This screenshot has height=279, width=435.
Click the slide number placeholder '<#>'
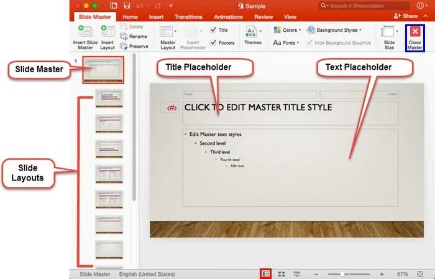click(172, 108)
